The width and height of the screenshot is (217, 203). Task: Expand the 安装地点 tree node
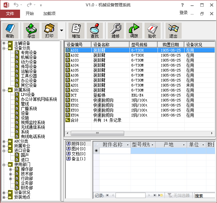point(4,197)
